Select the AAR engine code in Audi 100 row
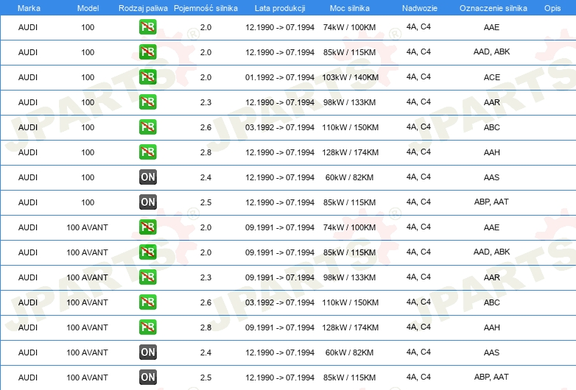The height and width of the screenshot is (390, 576). 491,102
